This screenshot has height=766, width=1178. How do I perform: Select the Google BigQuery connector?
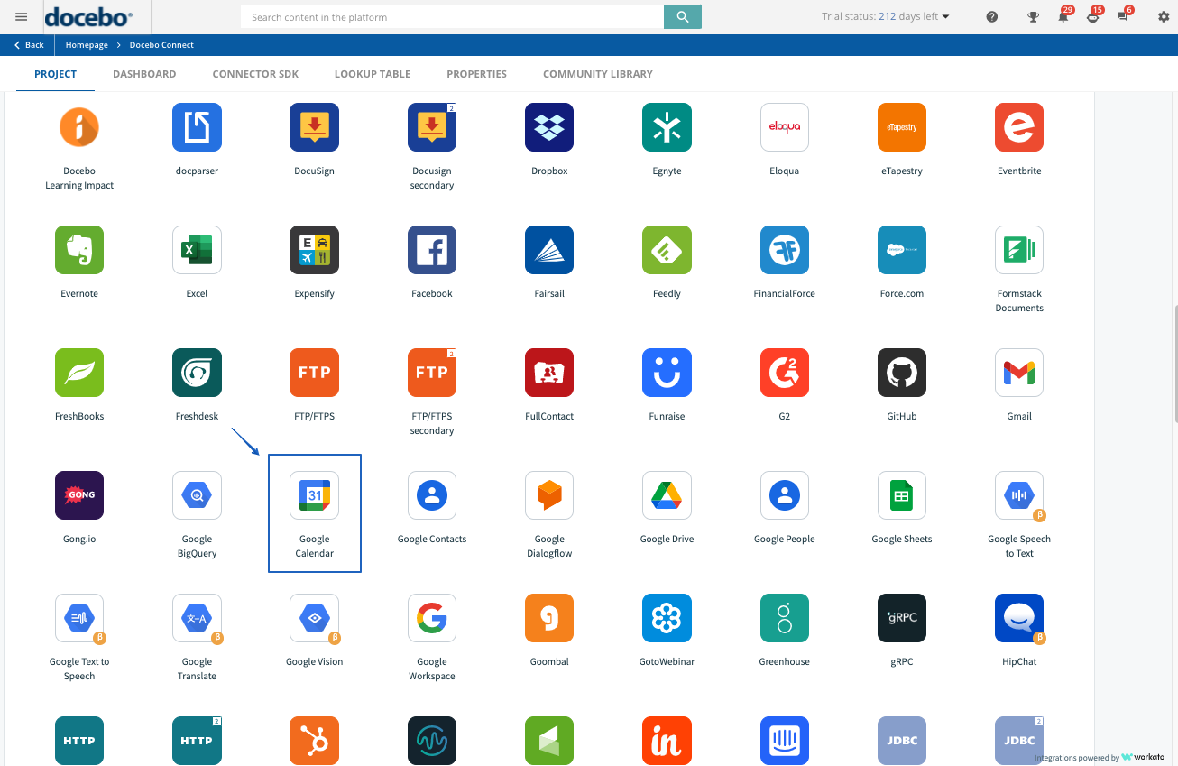pyautogui.click(x=197, y=495)
